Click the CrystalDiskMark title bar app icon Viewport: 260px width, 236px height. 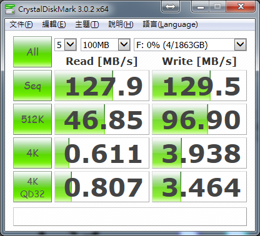[10, 9]
